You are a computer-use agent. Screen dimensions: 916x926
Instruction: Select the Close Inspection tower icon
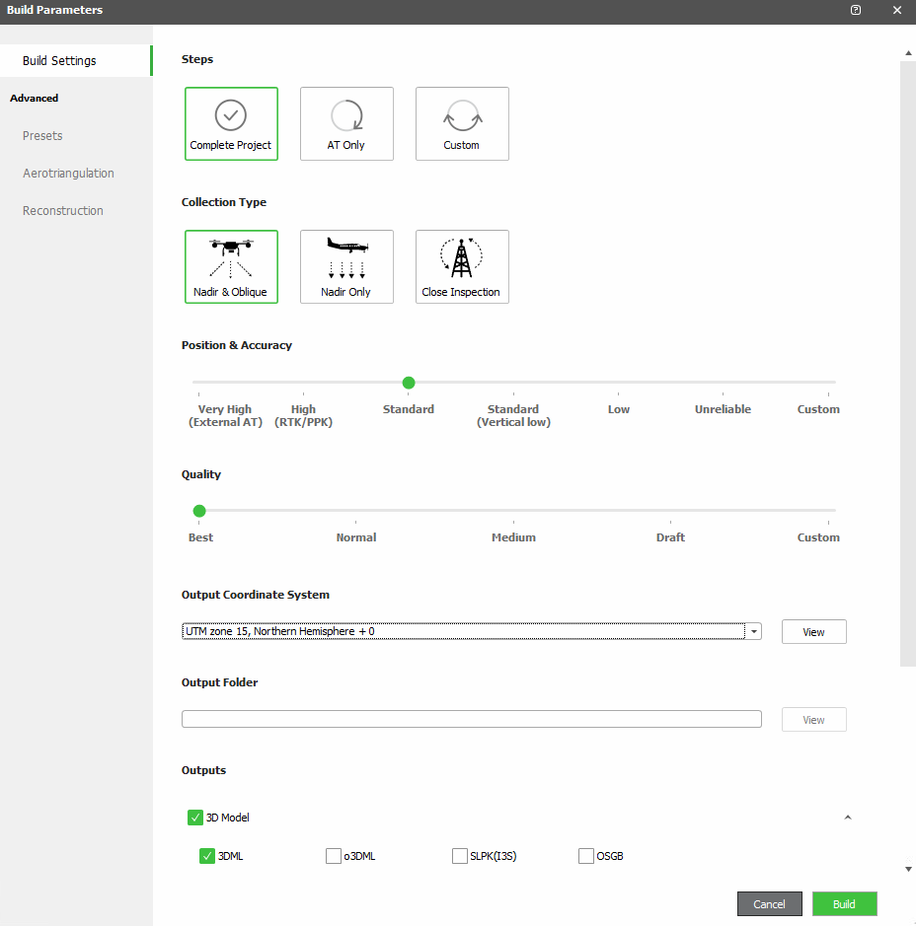coord(462,266)
